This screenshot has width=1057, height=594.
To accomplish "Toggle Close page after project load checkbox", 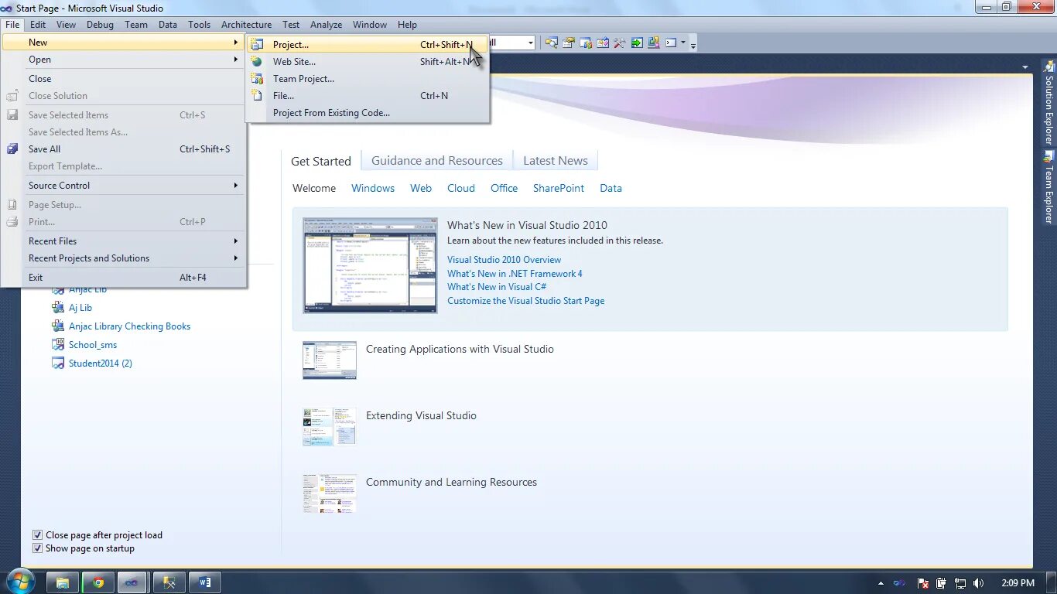I will coord(37,535).
